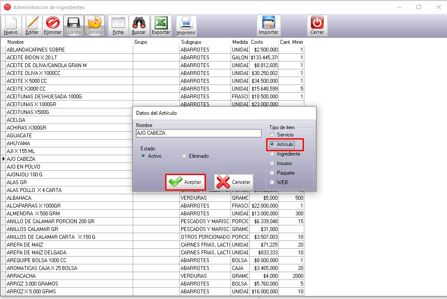Click the Imprimir printer icon

pyautogui.click(x=186, y=25)
